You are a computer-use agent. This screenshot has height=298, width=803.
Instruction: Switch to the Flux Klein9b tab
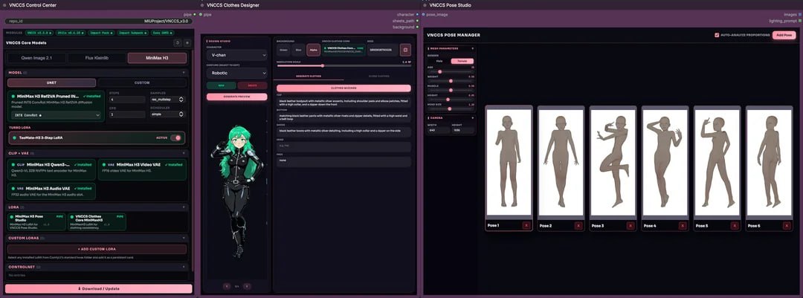[x=96, y=58]
